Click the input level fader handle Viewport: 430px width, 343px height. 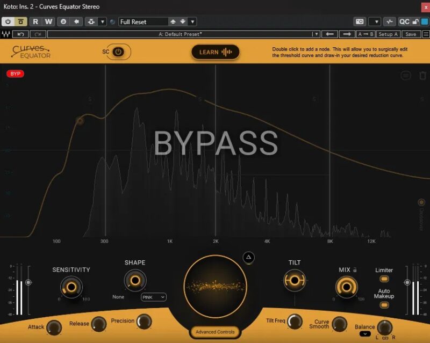28,282
